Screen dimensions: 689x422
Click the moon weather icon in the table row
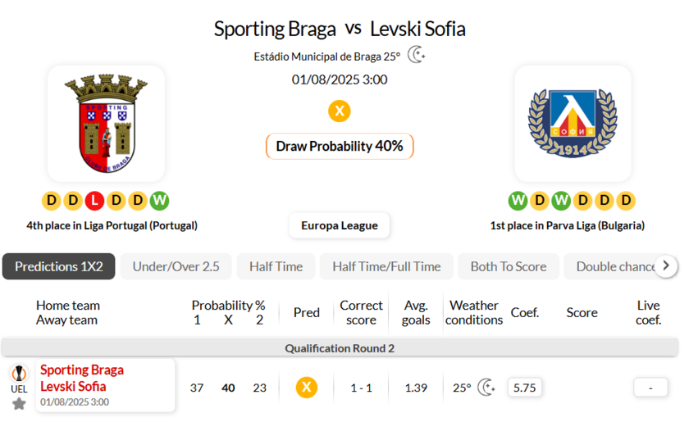coord(486,388)
